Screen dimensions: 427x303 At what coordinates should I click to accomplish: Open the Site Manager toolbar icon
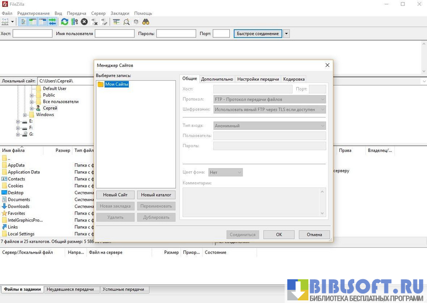tap(5, 22)
